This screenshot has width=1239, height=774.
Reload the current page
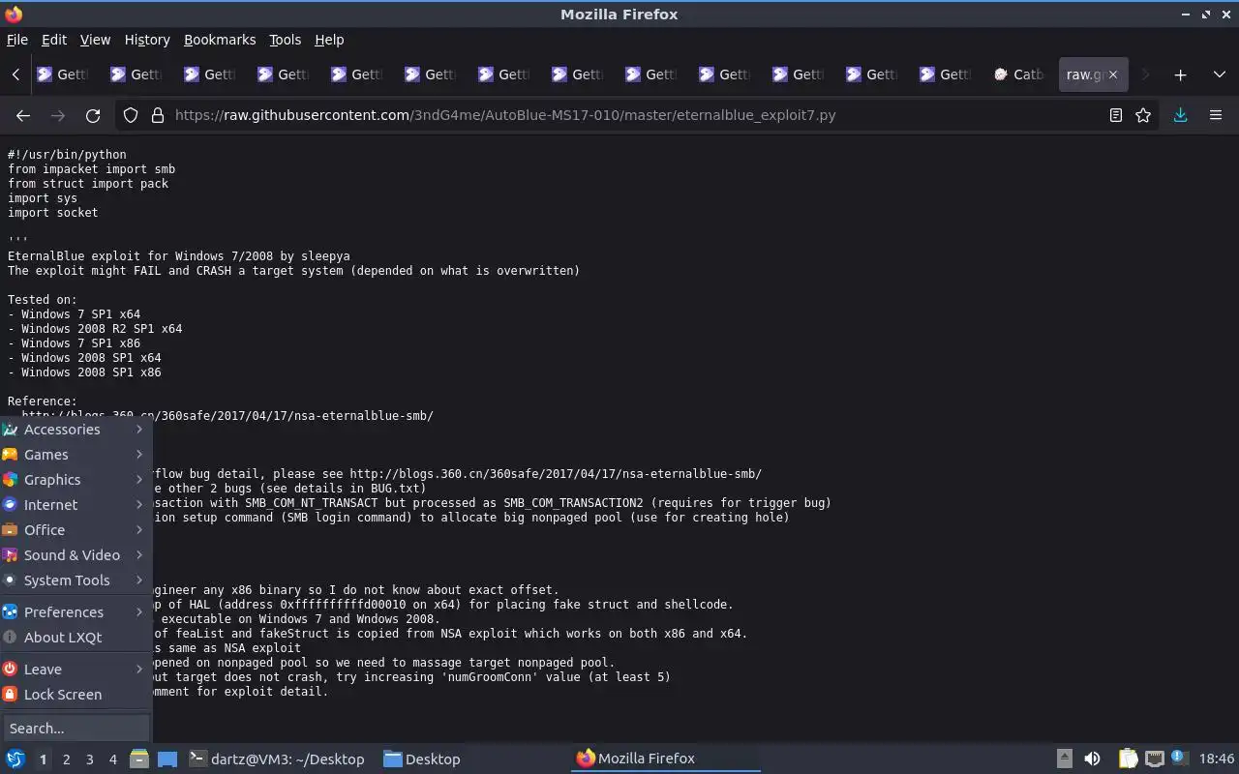pos(93,115)
